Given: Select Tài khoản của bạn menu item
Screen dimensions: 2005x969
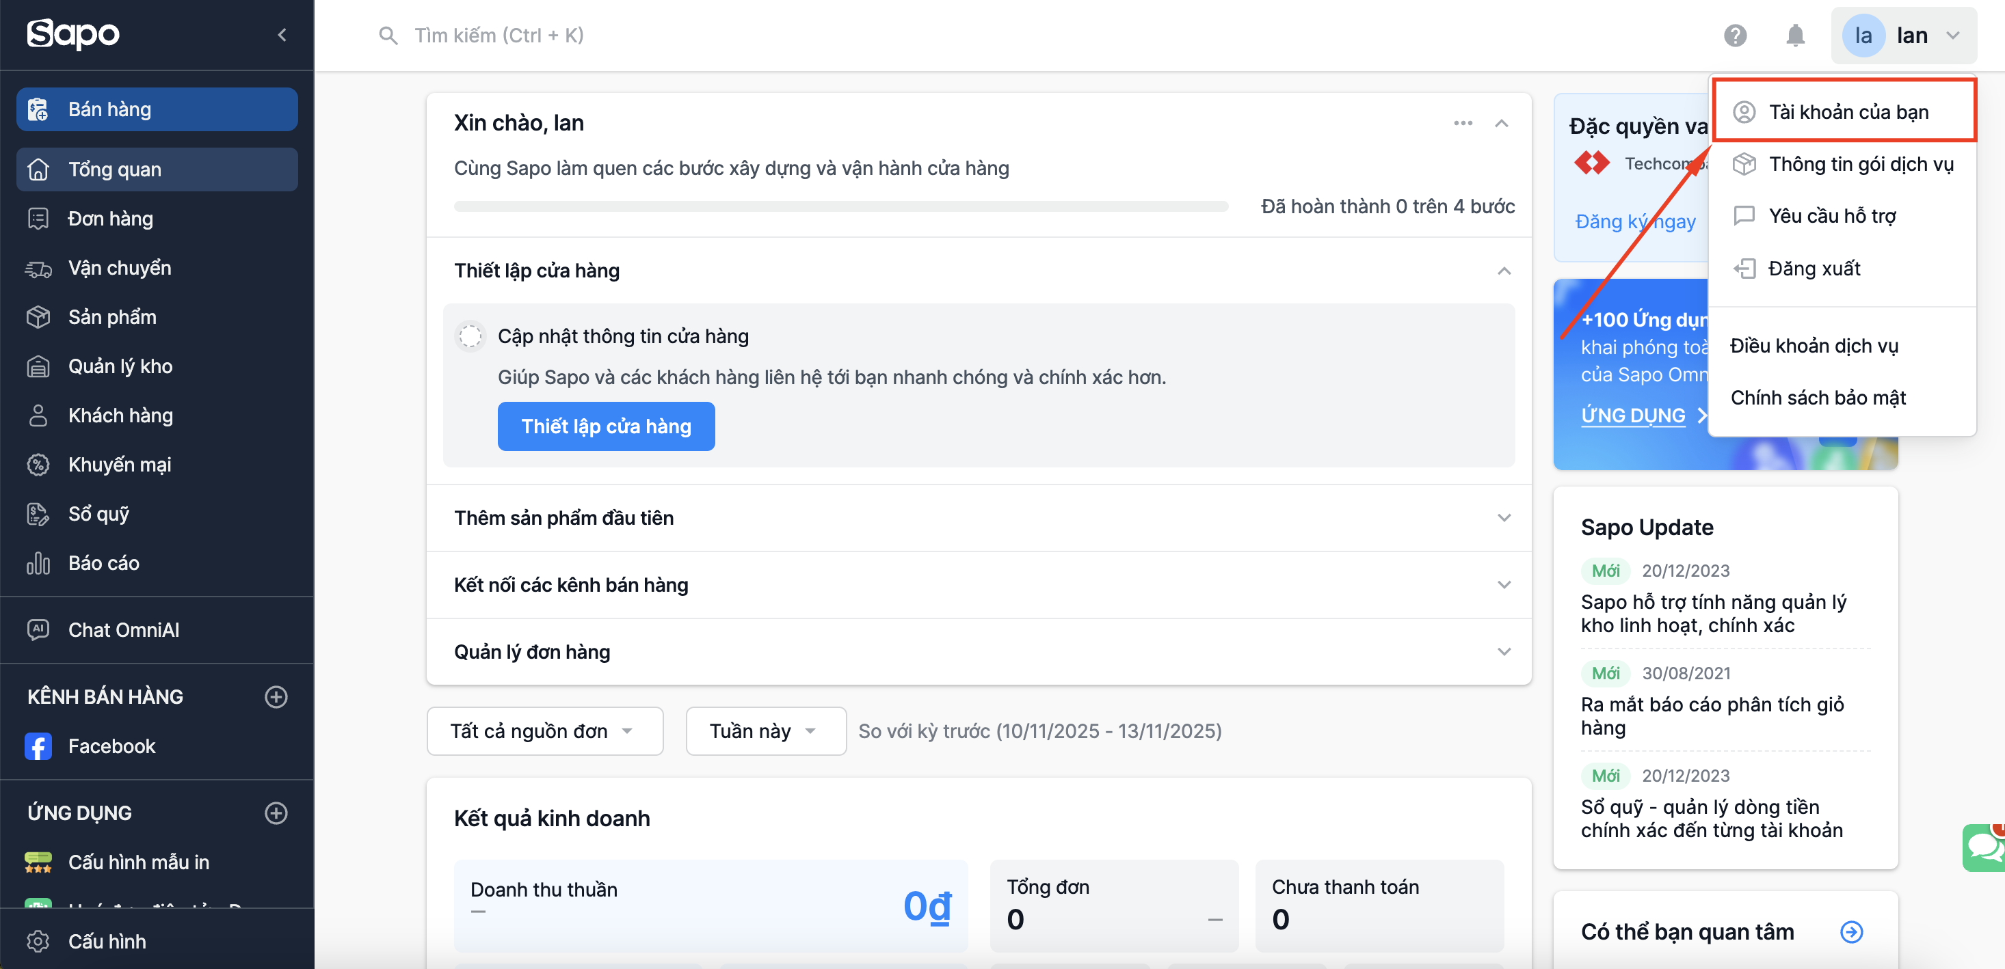Looking at the screenshot, I should click(1847, 112).
